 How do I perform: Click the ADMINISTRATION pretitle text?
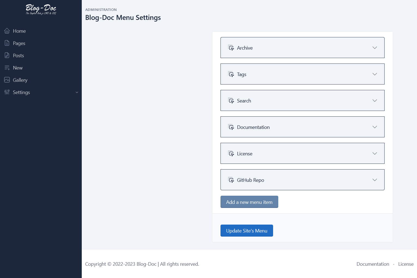(x=101, y=10)
